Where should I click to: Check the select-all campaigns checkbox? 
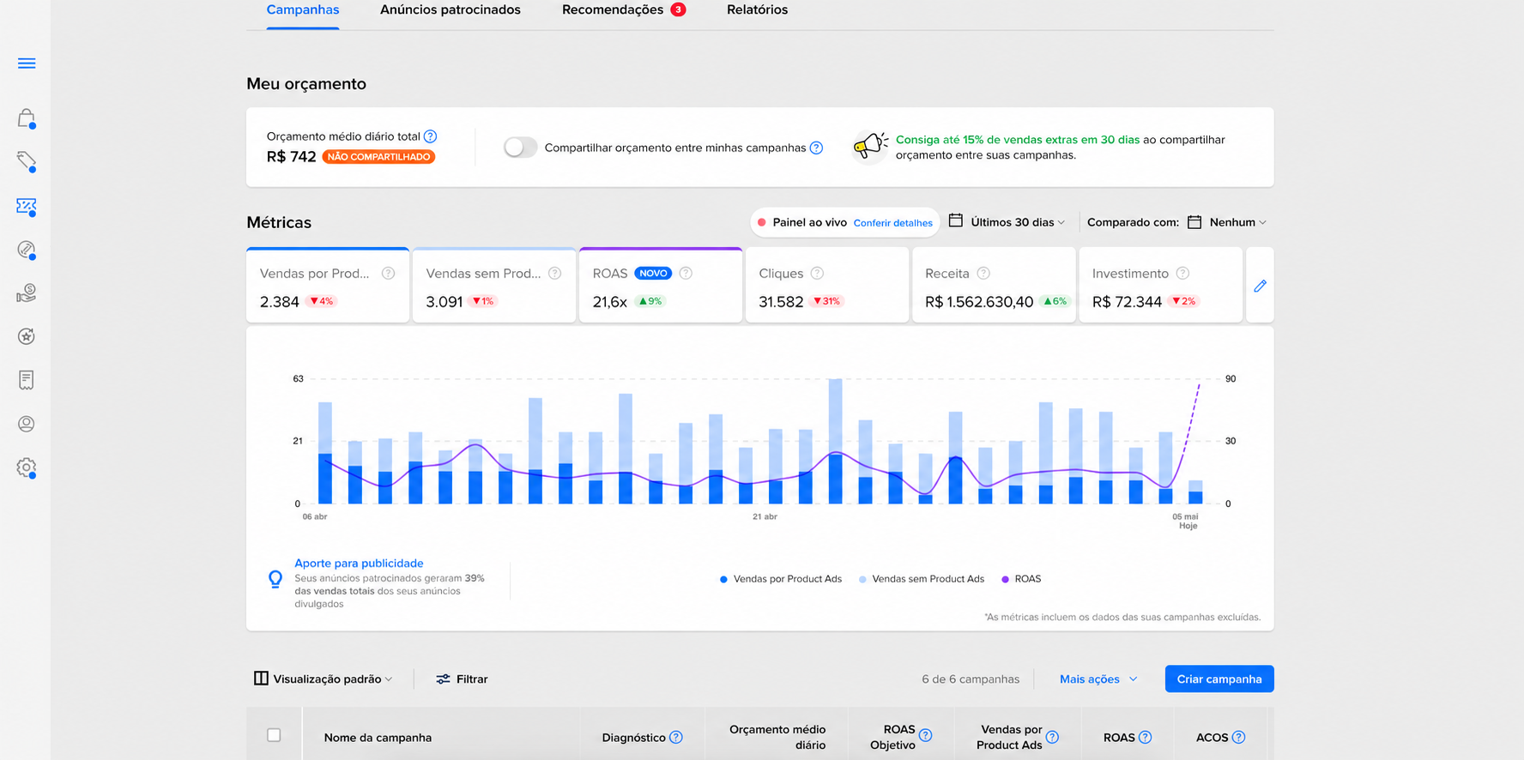[x=274, y=735]
